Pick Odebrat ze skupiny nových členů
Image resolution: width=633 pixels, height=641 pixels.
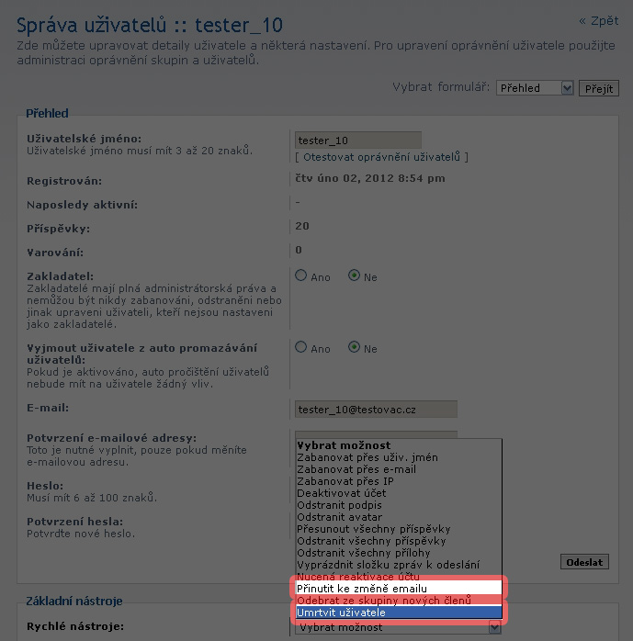click(x=399, y=600)
